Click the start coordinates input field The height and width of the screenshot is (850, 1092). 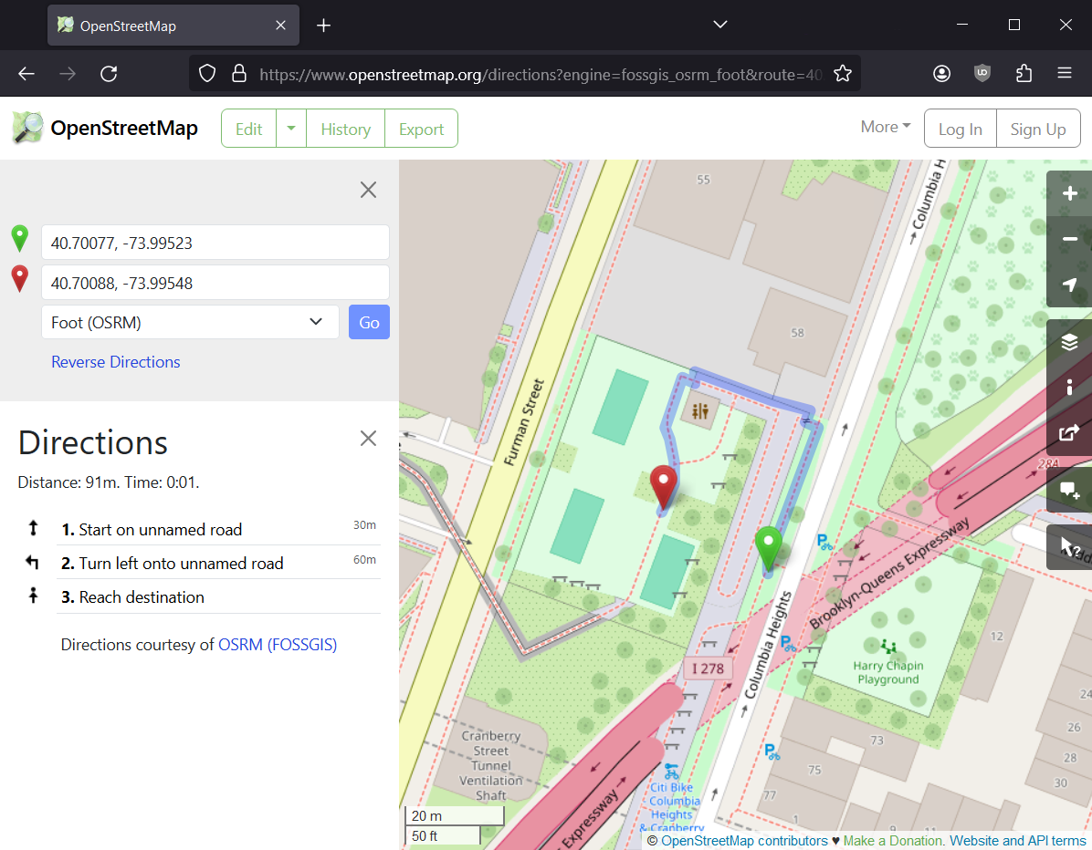tap(215, 242)
